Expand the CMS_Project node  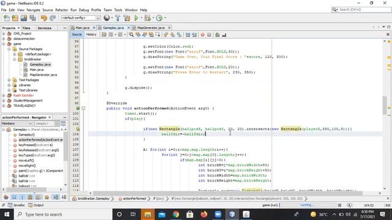point(4,34)
